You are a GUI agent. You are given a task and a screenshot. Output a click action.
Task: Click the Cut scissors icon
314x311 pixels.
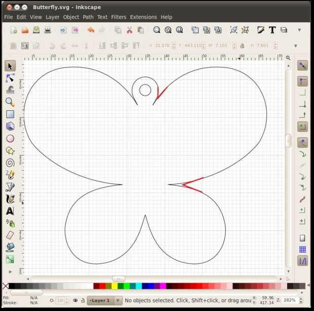pos(129,30)
